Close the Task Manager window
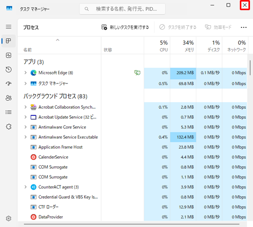 pyautogui.click(x=245, y=5)
